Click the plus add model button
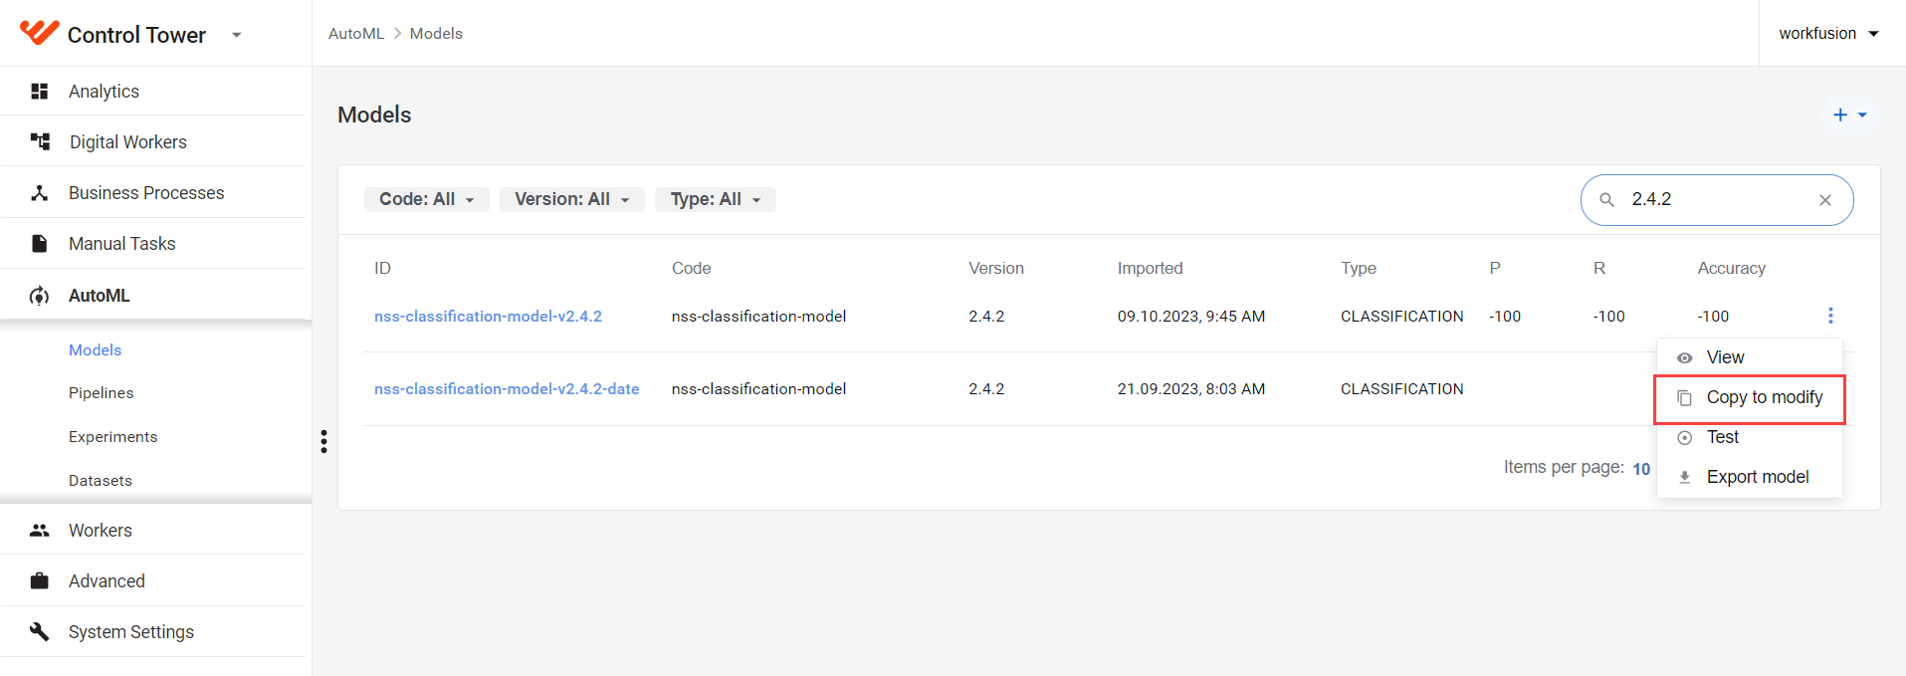Screen dimensions: 1906x676 point(1850,114)
